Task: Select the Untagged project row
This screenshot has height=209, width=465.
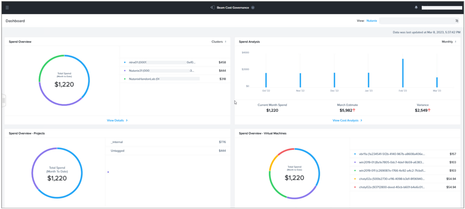Action: pos(168,151)
